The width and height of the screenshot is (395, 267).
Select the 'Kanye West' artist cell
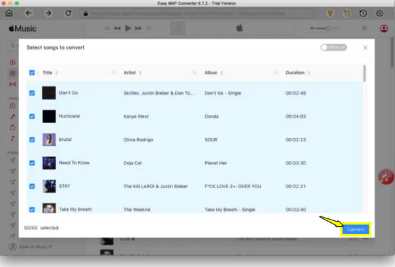point(136,116)
